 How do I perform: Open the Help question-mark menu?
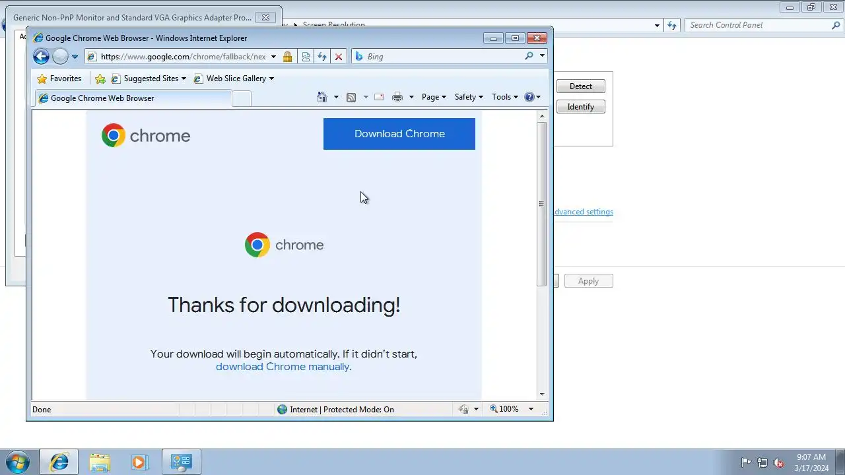point(532,97)
